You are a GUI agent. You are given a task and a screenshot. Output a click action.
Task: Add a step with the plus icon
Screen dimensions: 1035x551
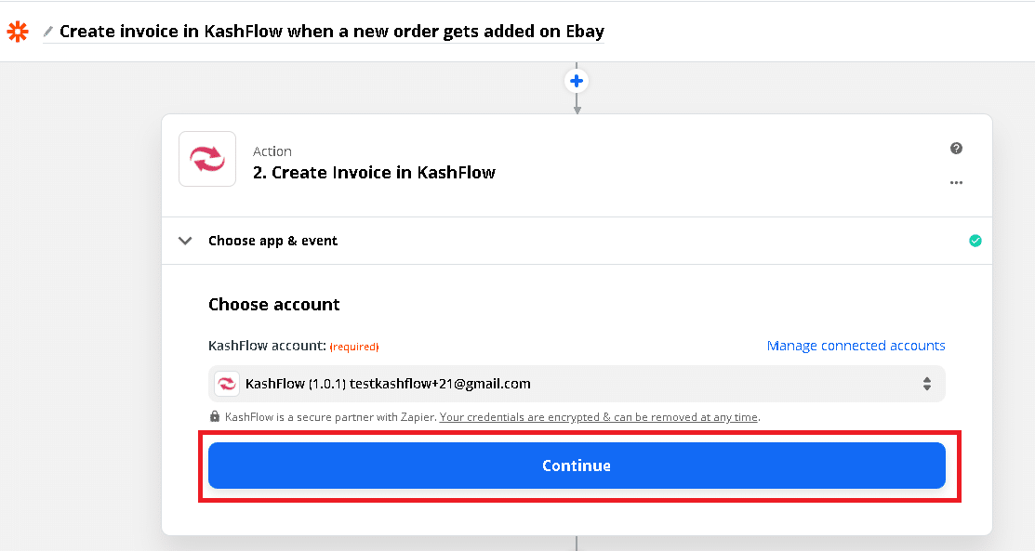point(577,81)
